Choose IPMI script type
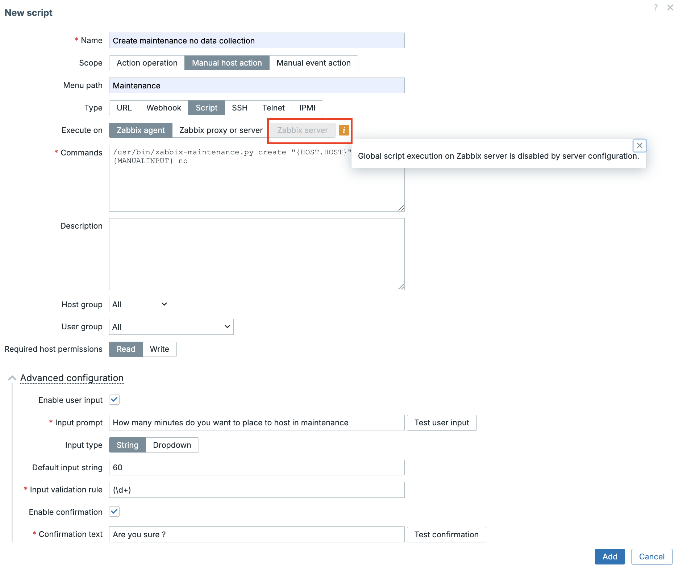 307,108
